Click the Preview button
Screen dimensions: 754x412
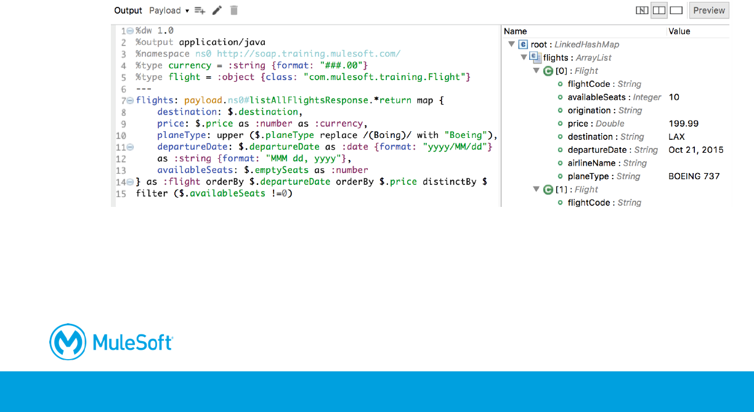[x=709, y=10]
